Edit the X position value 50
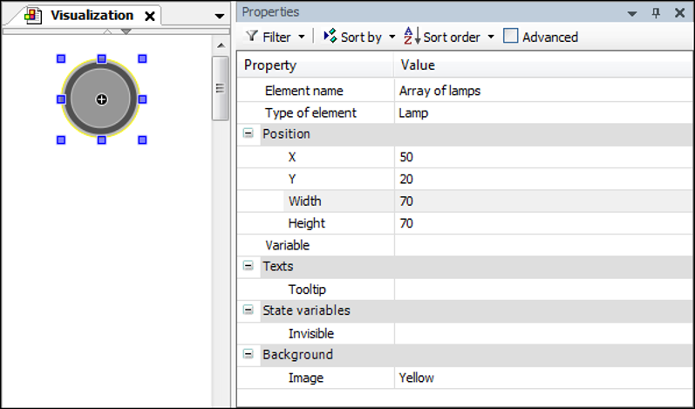 544,157
